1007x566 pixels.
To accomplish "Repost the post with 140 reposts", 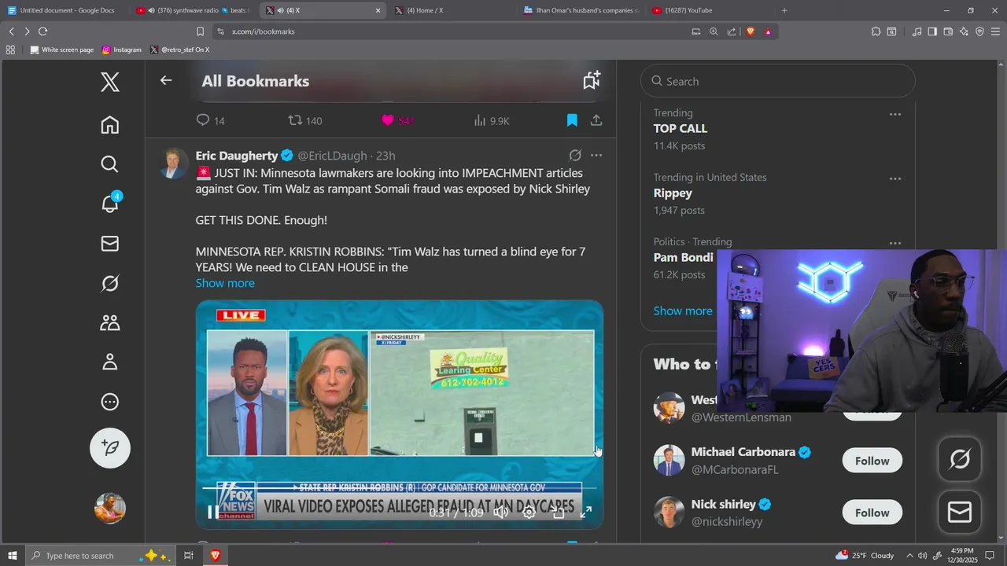I will point(305,120).
